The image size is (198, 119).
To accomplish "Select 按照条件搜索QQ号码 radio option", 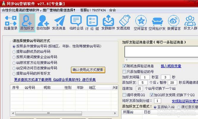I will pos(14,47).
